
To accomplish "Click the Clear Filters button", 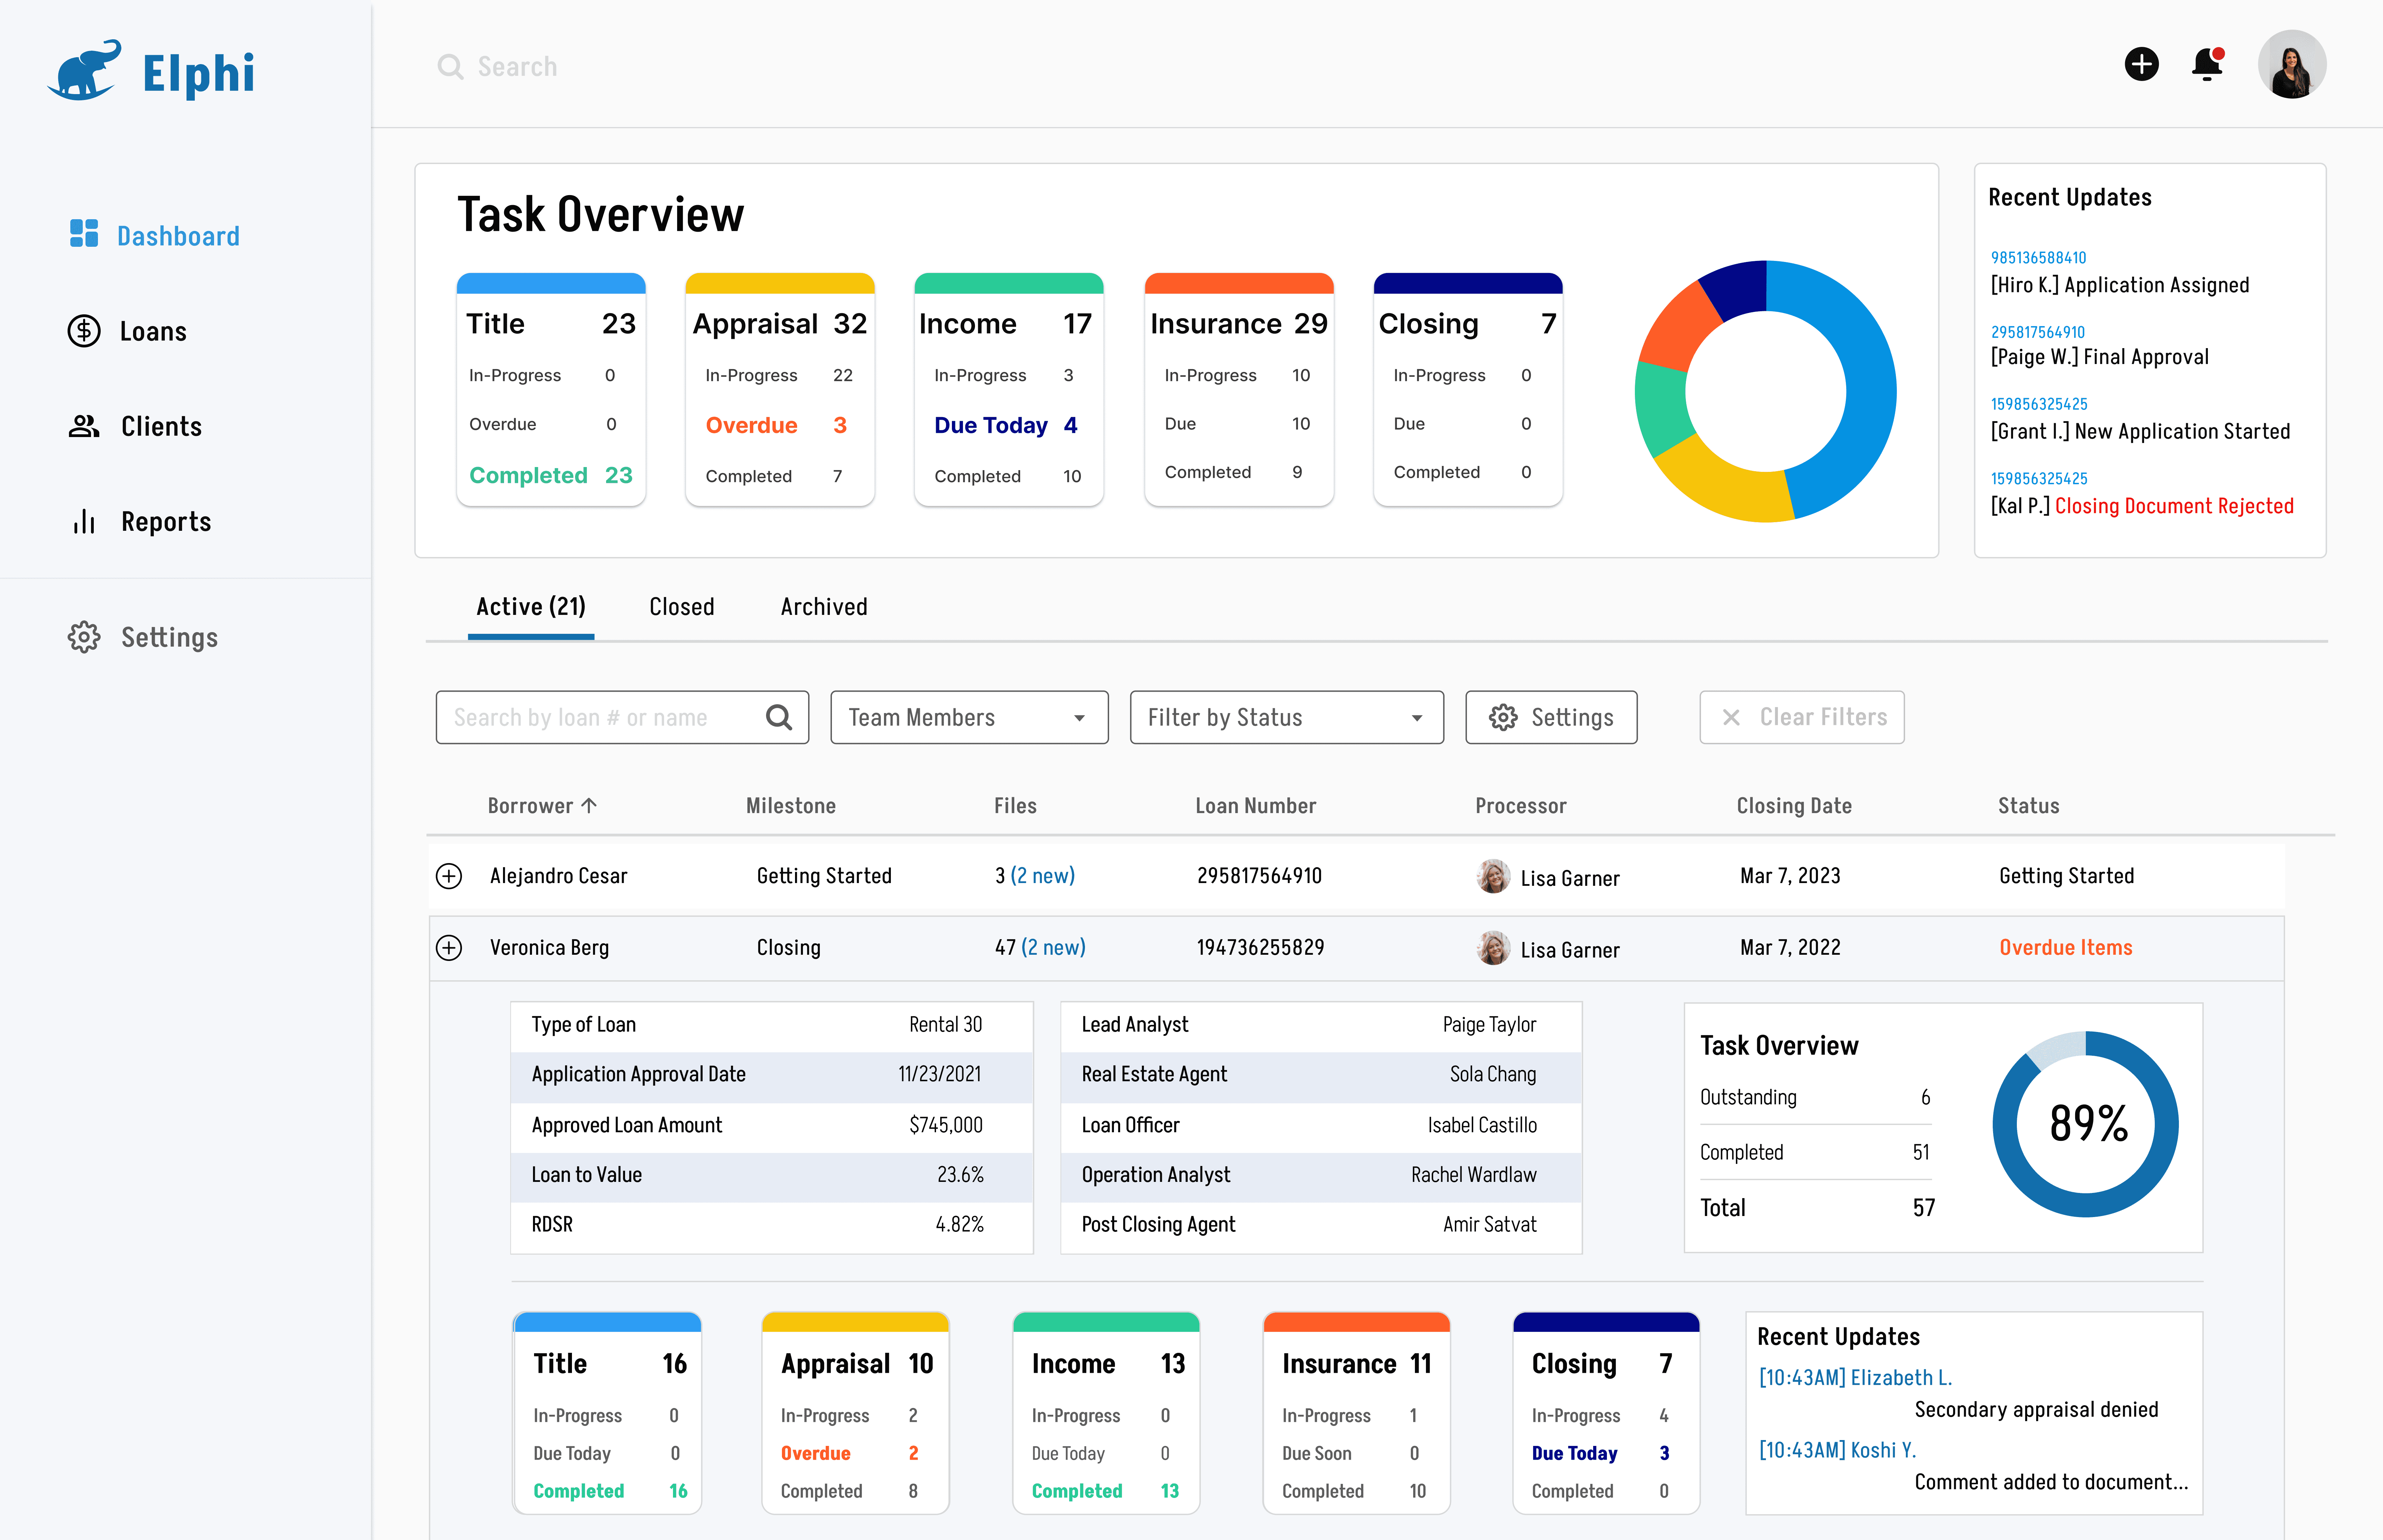I will click(x=1802, y=717).
